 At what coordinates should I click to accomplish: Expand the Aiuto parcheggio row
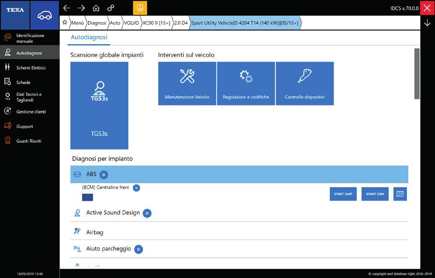239,249
